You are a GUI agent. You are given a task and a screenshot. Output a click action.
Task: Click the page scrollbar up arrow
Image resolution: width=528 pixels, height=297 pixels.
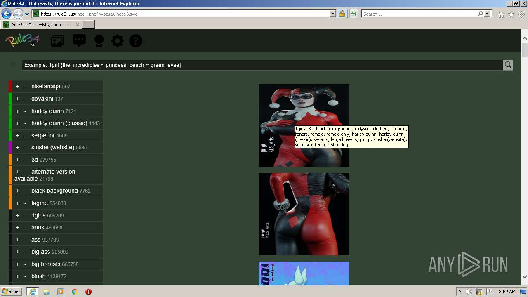click(525, 38)
